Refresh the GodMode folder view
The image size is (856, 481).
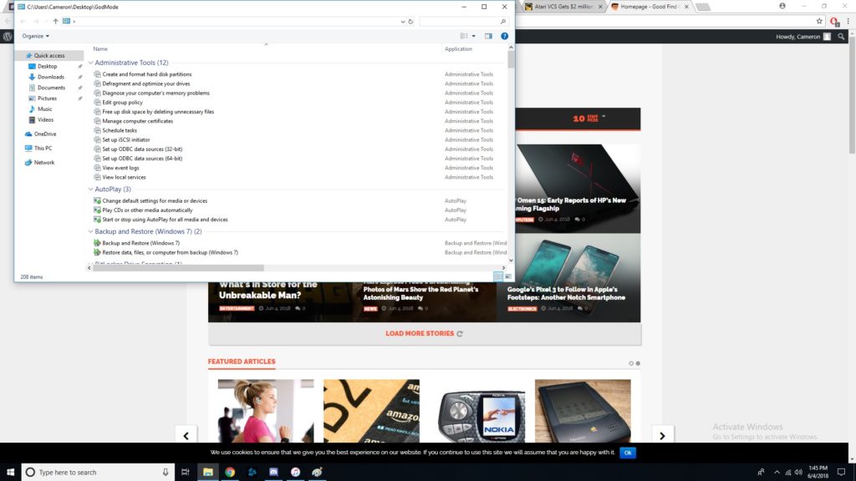pyautogui.click(x=410, y=21)
